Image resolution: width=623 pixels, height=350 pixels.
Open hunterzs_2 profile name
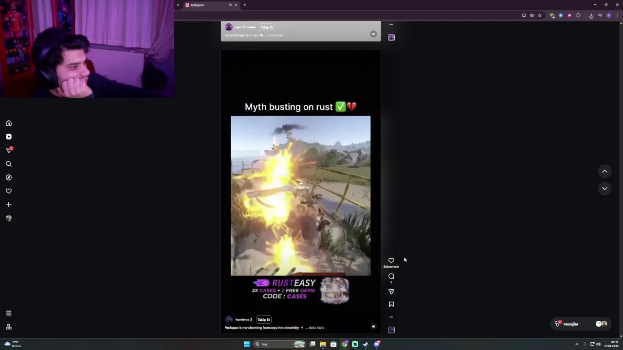pos(244,320)
